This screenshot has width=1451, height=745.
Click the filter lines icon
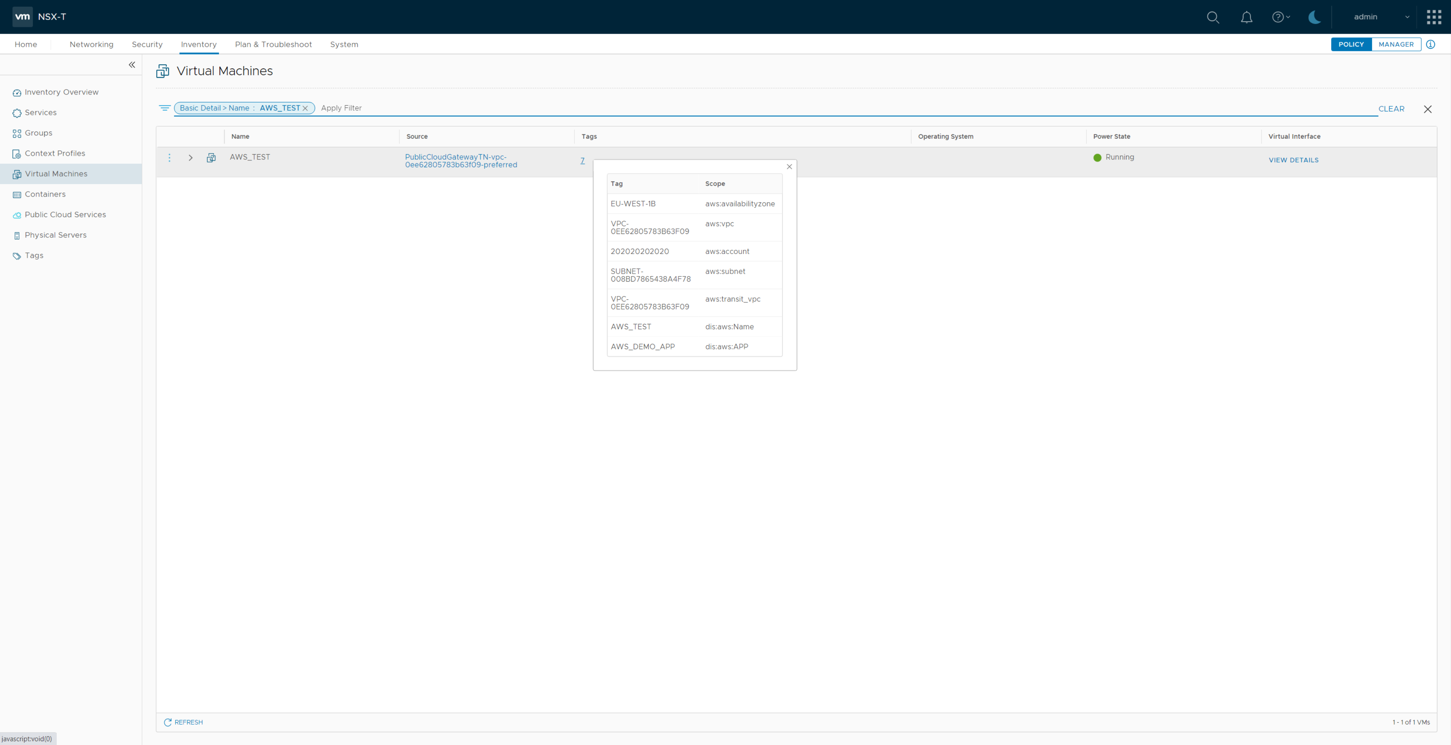pos(164,108)
